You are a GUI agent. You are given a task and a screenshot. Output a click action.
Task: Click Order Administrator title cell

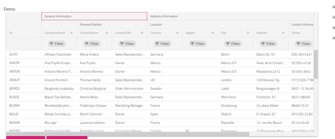129,89
